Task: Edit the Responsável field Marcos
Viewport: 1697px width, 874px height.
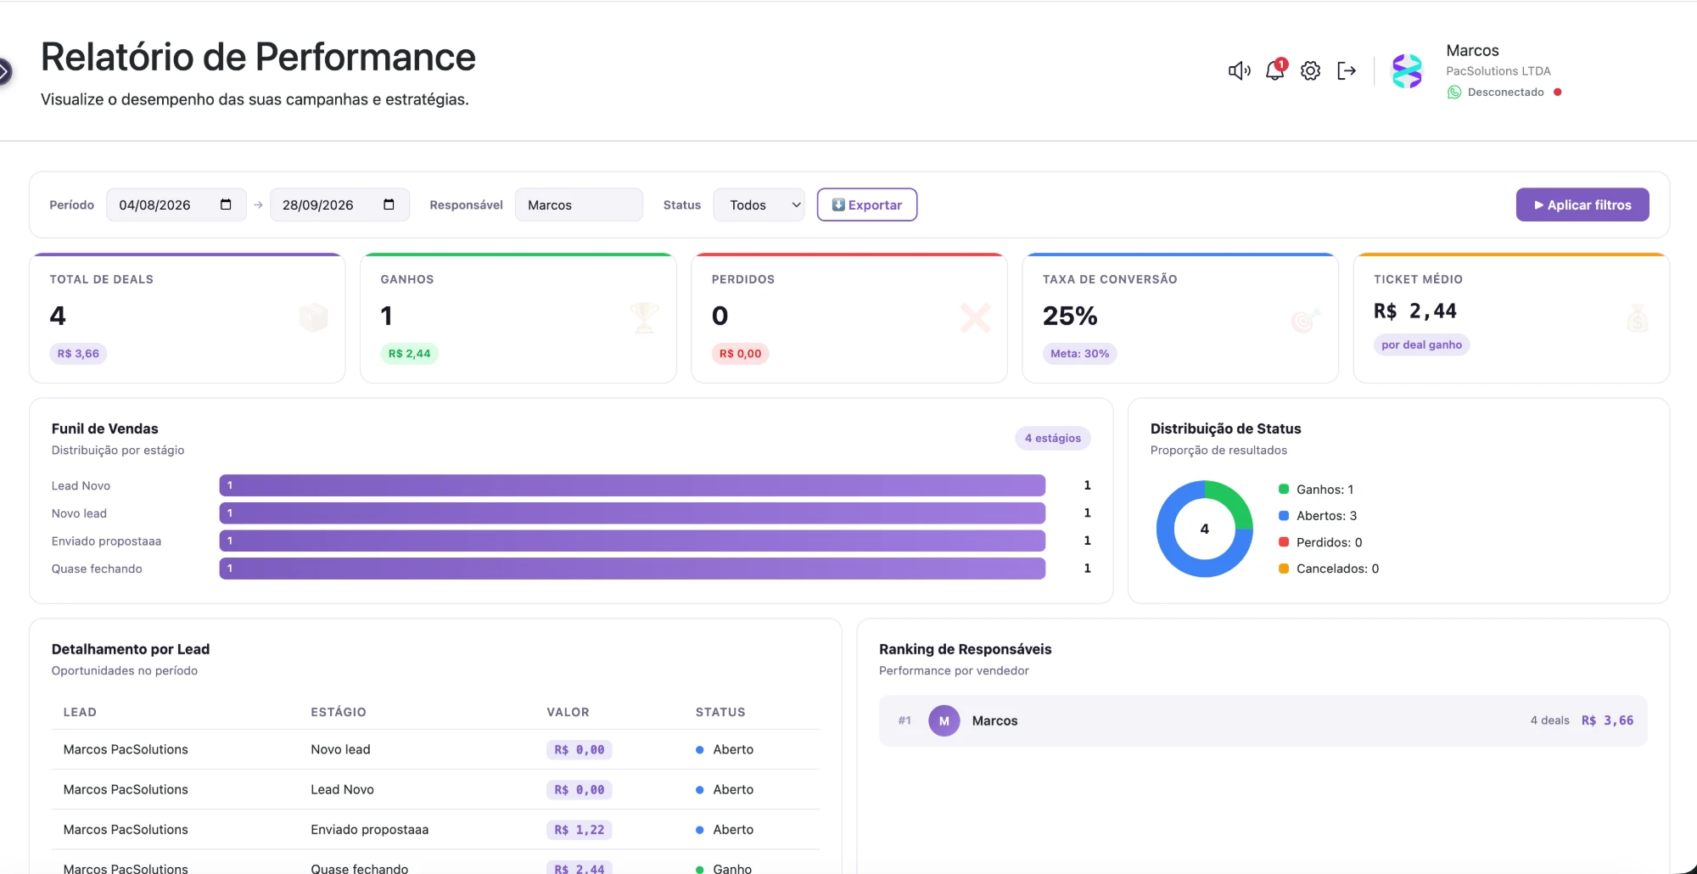Action: tap(579, 204)
